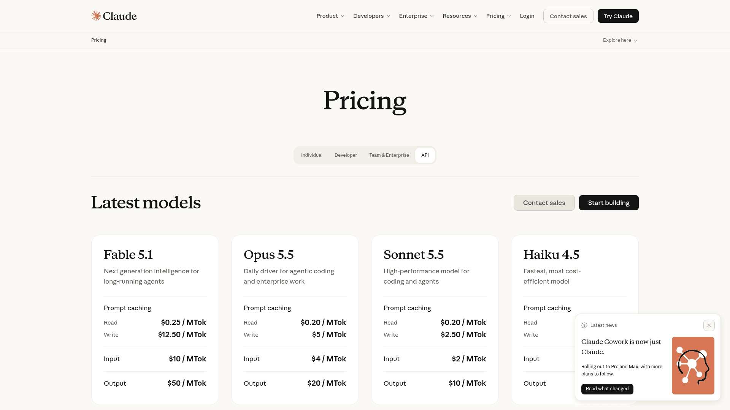Screen dimensions: 730x410
Task: Click Opus 5.5 description text
Action: tap(289, 276)
